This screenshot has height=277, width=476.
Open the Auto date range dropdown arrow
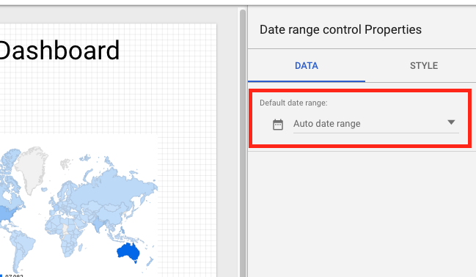pos(451,122)
